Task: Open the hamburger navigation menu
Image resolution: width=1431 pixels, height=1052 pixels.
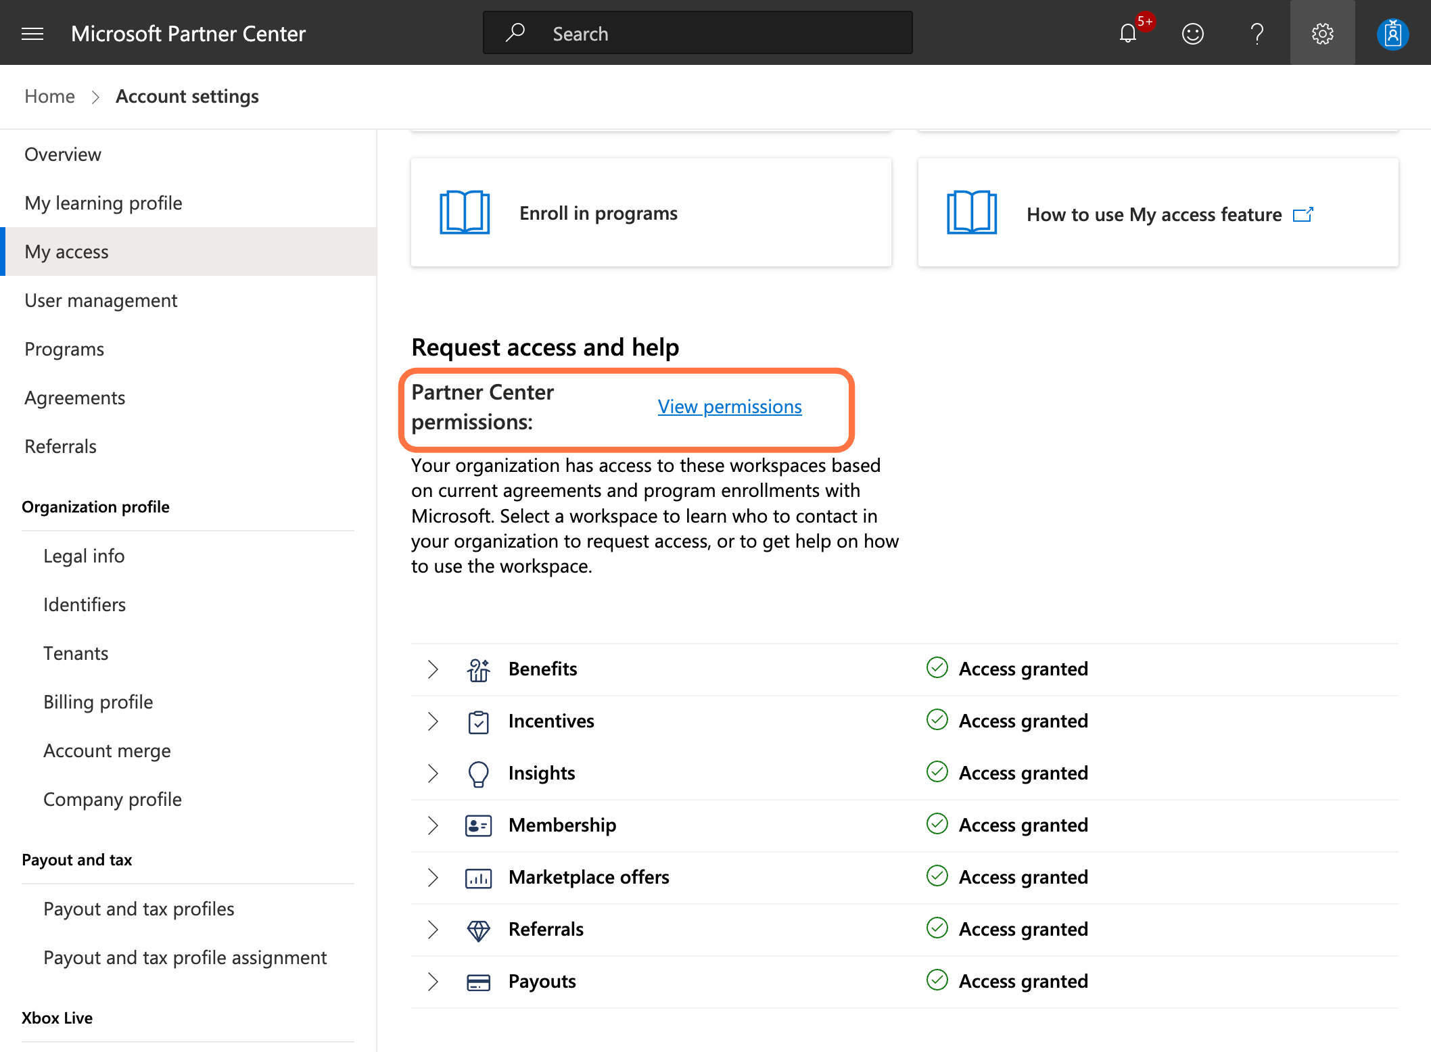Action: pos(32,33)
